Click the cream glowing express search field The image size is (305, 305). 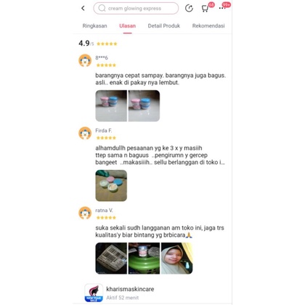(136, 8)
